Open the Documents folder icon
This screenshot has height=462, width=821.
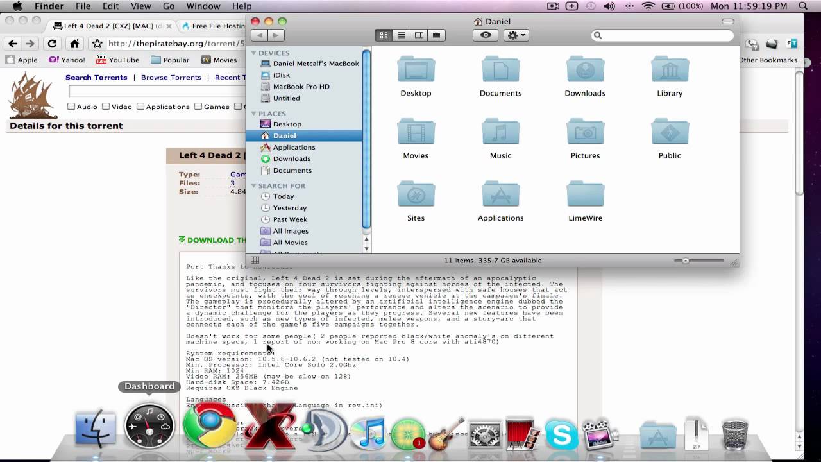(x=500, y=69)
